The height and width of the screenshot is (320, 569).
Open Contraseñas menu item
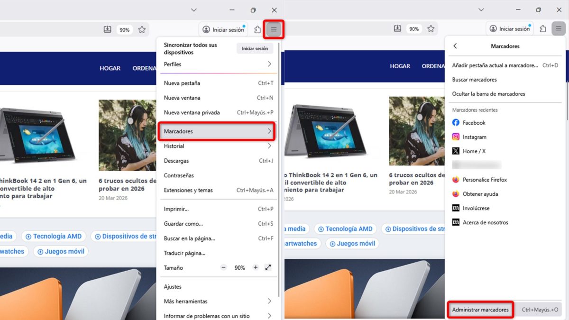click(x=218, y=175)
